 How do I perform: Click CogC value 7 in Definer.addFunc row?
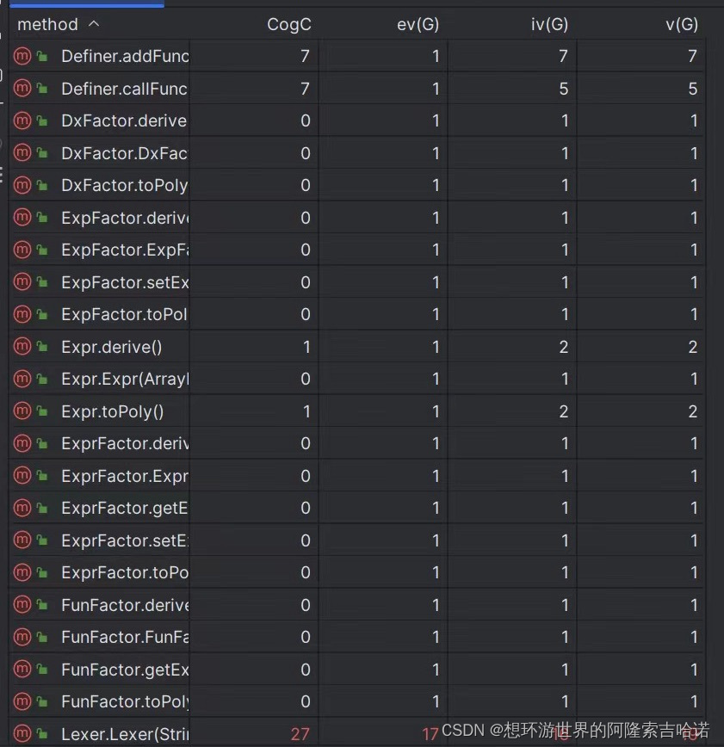tap(305, 56)
